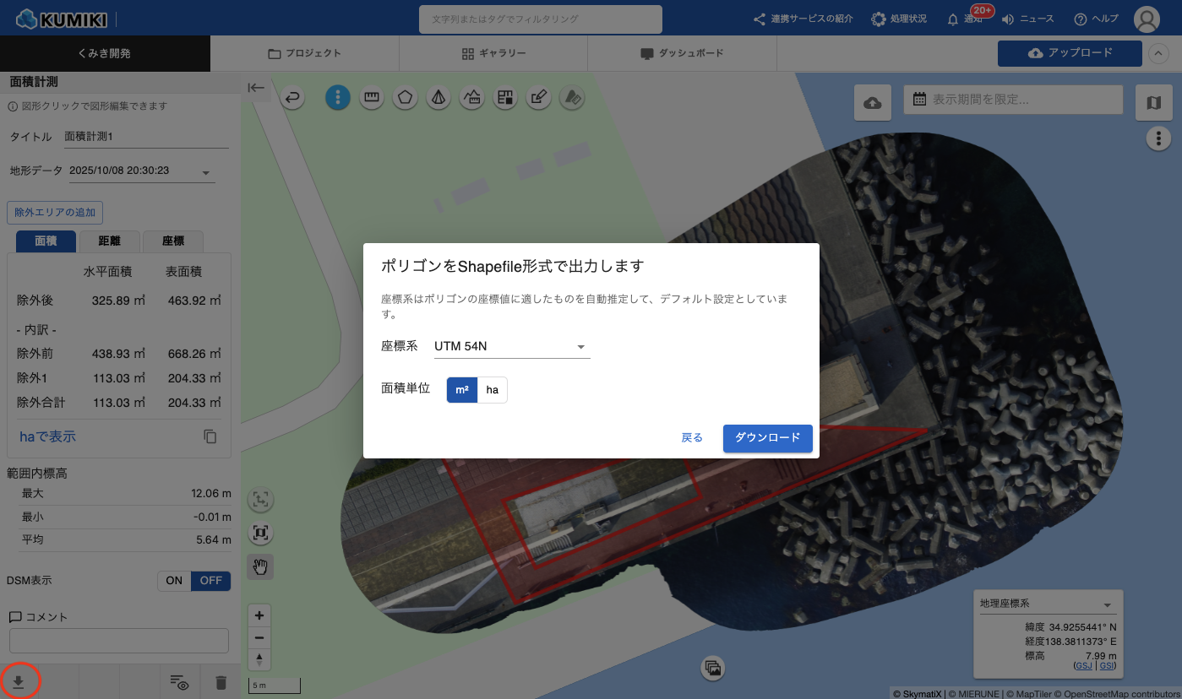Viewport: 1182px width, 699px height.
Task: Open the 座標系 UTM 54N dropdown
Action: click(510, 346)
